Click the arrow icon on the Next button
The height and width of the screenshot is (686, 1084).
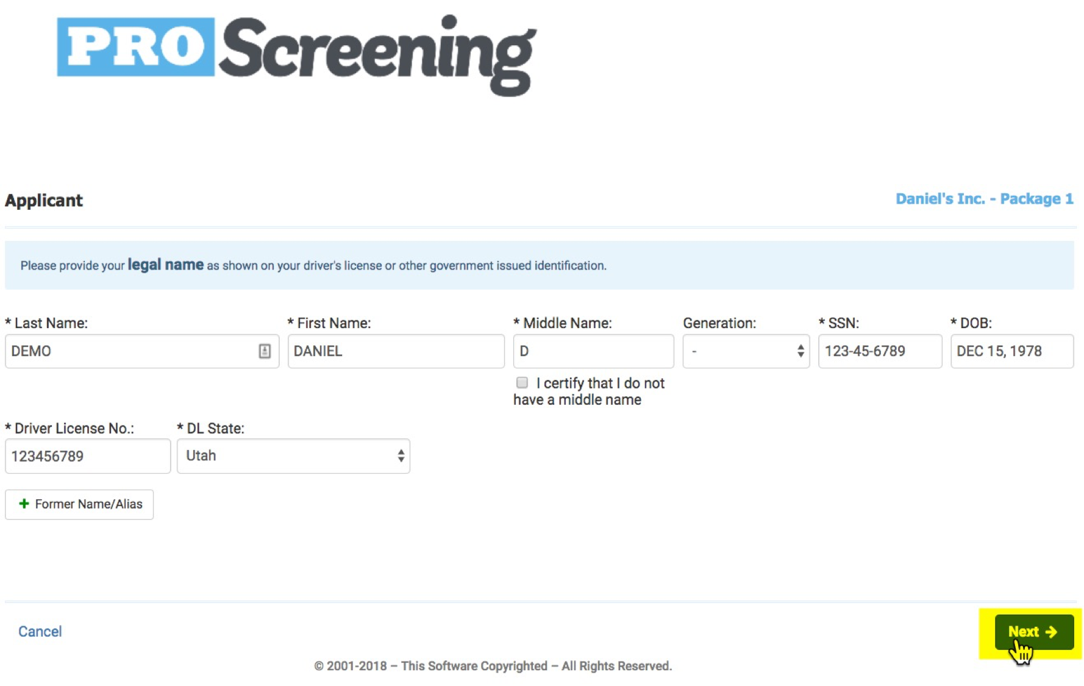pos(1051,632)
